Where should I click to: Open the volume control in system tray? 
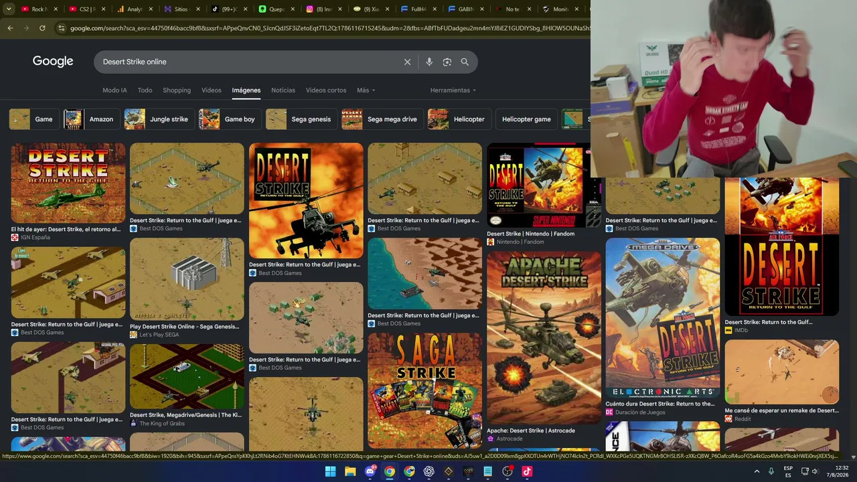point(815,471)
